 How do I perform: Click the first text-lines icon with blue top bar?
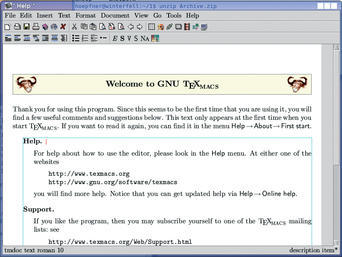8,38
